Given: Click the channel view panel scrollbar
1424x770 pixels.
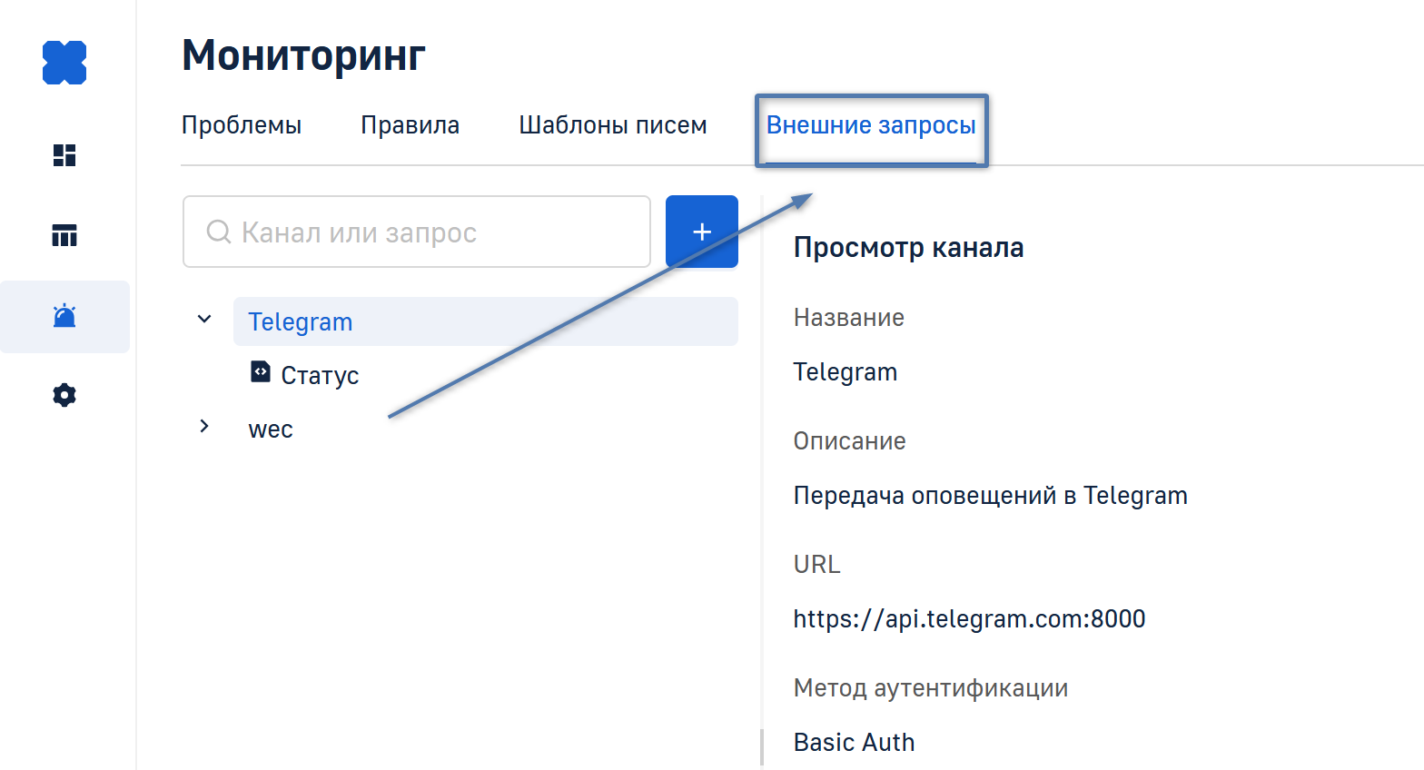Looking at the screenshot, I should click(x=762, y=746).
